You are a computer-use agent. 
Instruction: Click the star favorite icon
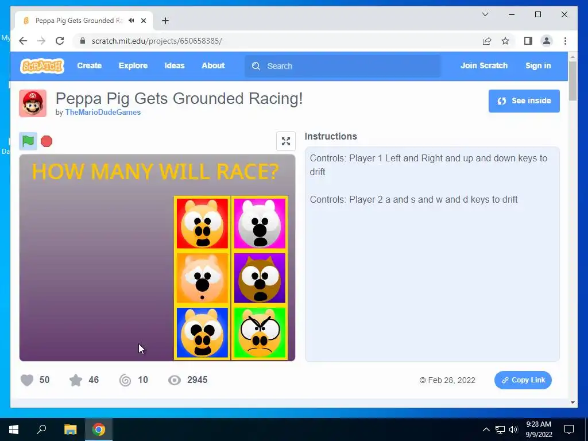[x=76, y=380]
